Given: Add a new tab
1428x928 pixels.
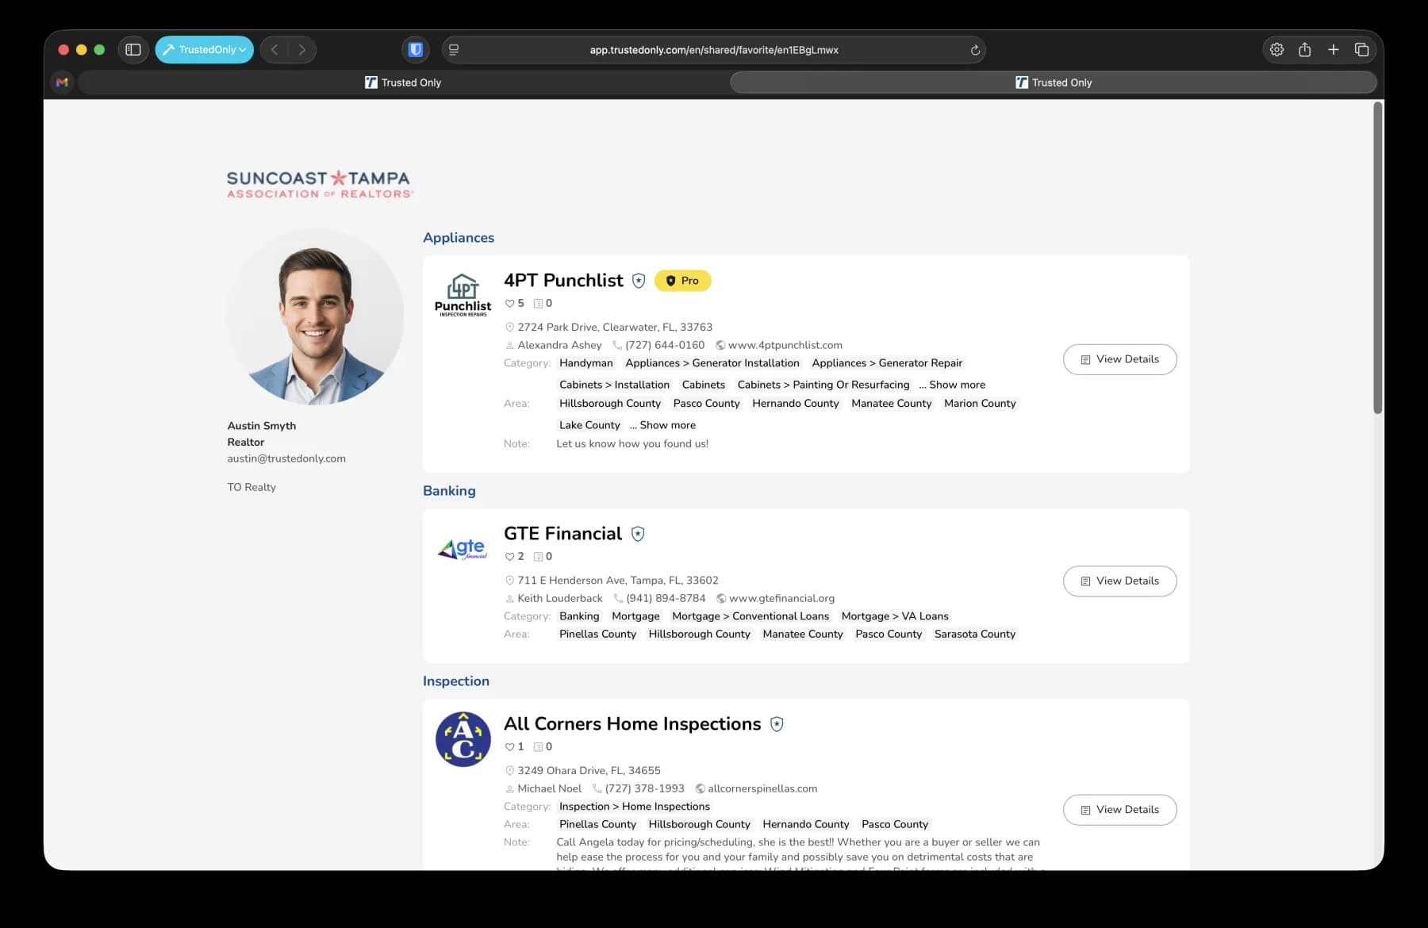Looking at the screenshot, I should (x=1334, y=49).
